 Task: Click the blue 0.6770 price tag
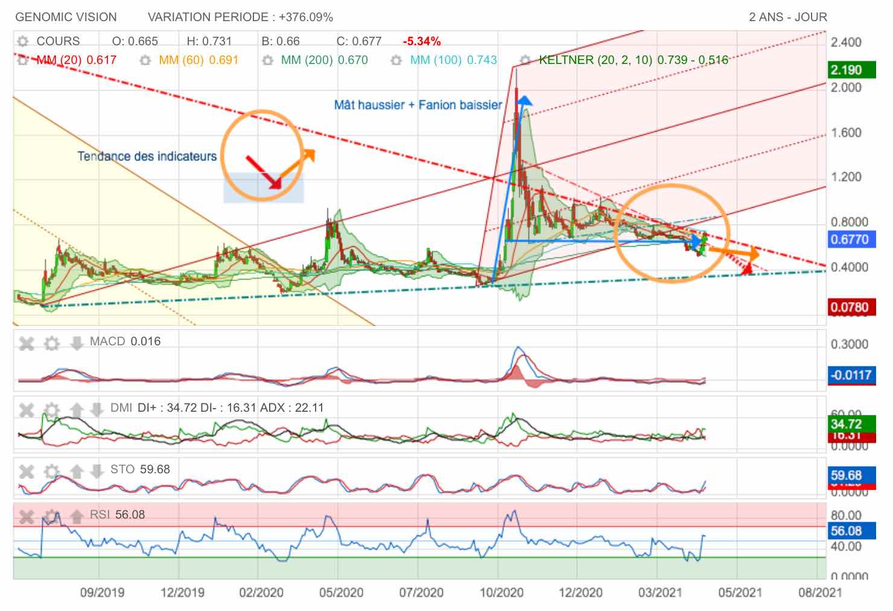(851, 240)
